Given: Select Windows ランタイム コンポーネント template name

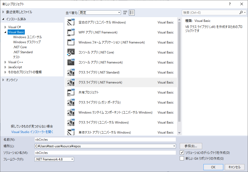Looking at the screenshot, I should (115, 112).
